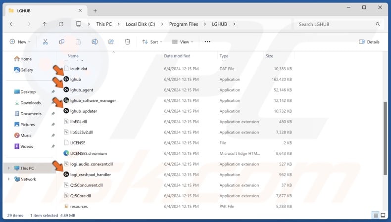Select the lghub_software_manager icon
Screen dimensions: 391x222
(66, 100)
